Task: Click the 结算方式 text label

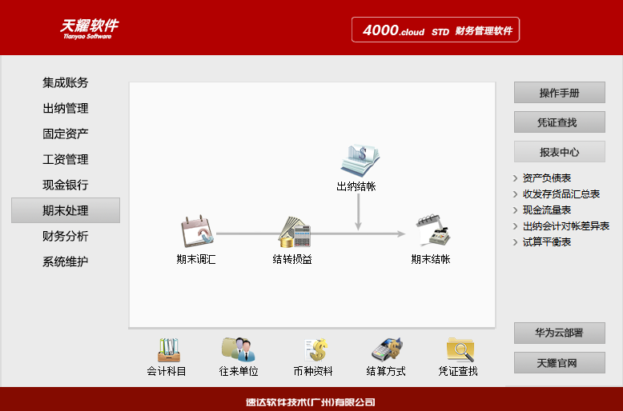Action: click(386, 371)
